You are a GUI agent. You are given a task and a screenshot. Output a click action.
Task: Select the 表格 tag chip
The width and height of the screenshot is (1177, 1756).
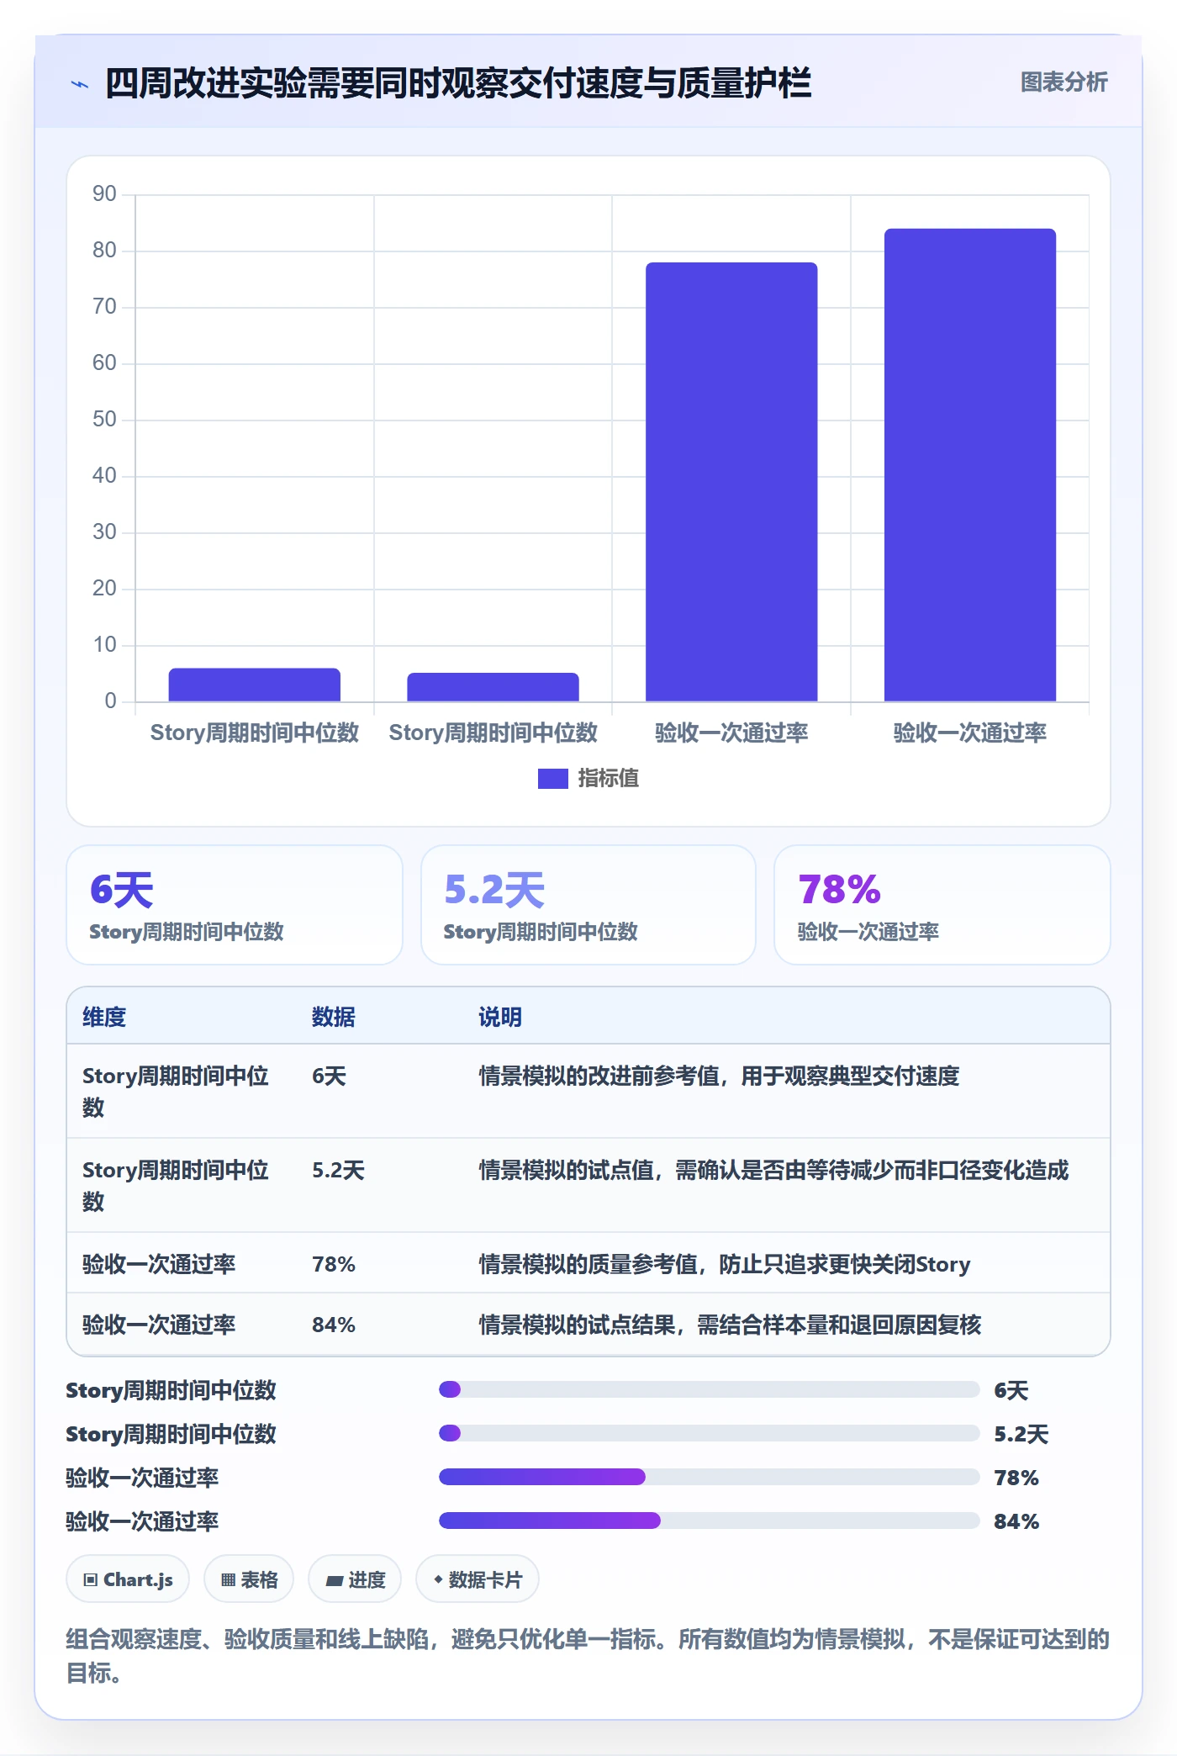(249, 1579)
